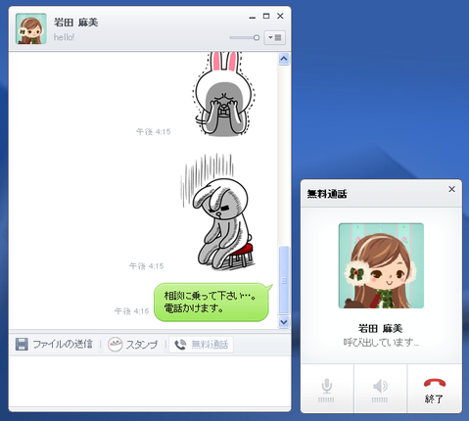469x421 pixels.
Task: Click large profile picture in call window
Action: 381,265
